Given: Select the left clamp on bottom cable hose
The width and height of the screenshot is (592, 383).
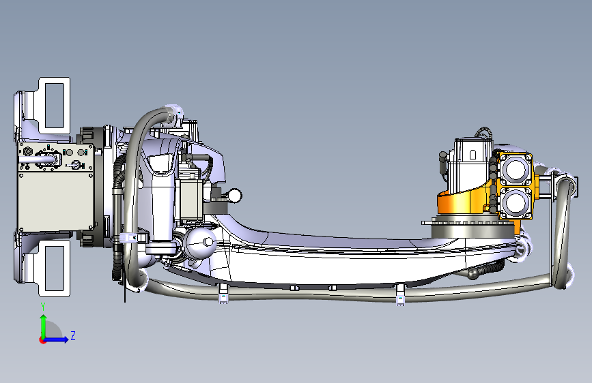Looking at the screenshot, I should [223, 294].
